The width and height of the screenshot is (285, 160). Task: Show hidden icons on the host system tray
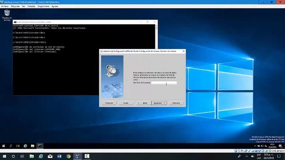[x=246, y=156]
